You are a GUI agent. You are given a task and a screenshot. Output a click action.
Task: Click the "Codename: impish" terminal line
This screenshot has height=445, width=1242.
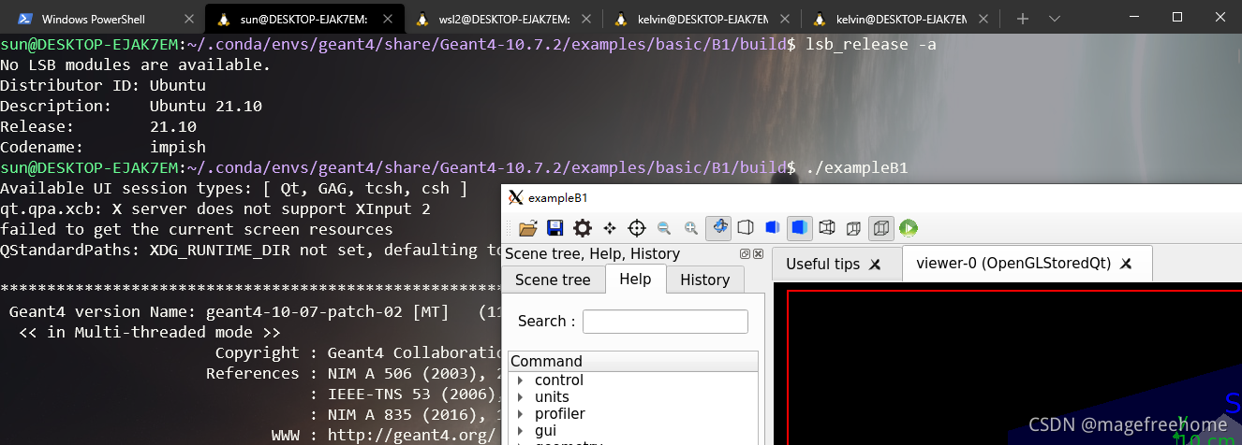point(103,147)
